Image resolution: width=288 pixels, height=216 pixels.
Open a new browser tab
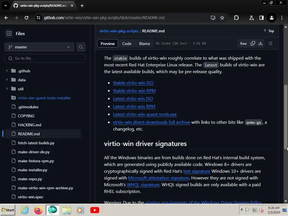82,6
